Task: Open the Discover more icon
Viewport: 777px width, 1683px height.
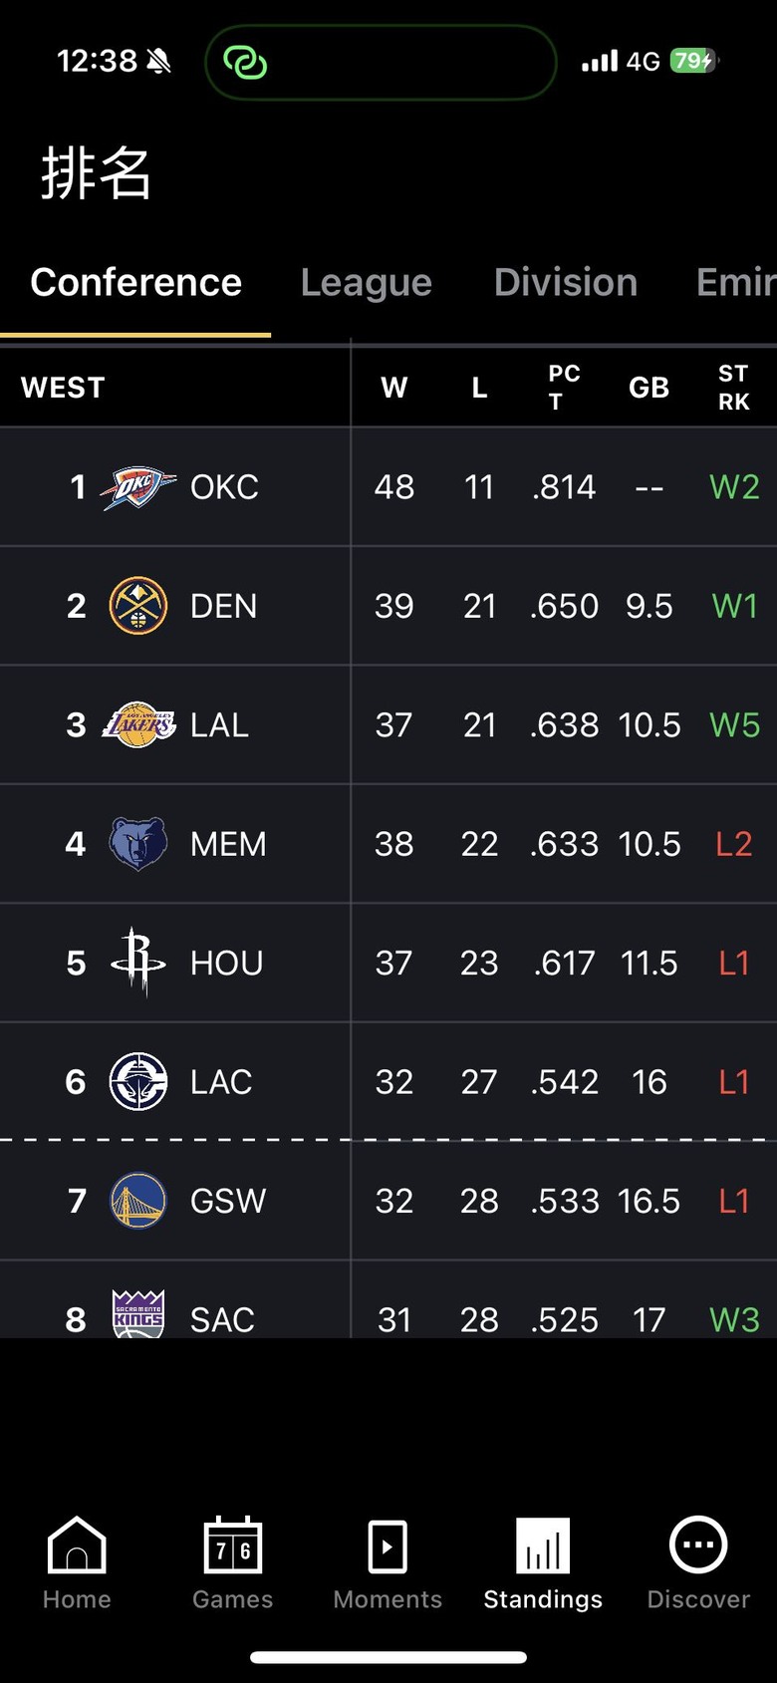Action: pos(698,1544)
